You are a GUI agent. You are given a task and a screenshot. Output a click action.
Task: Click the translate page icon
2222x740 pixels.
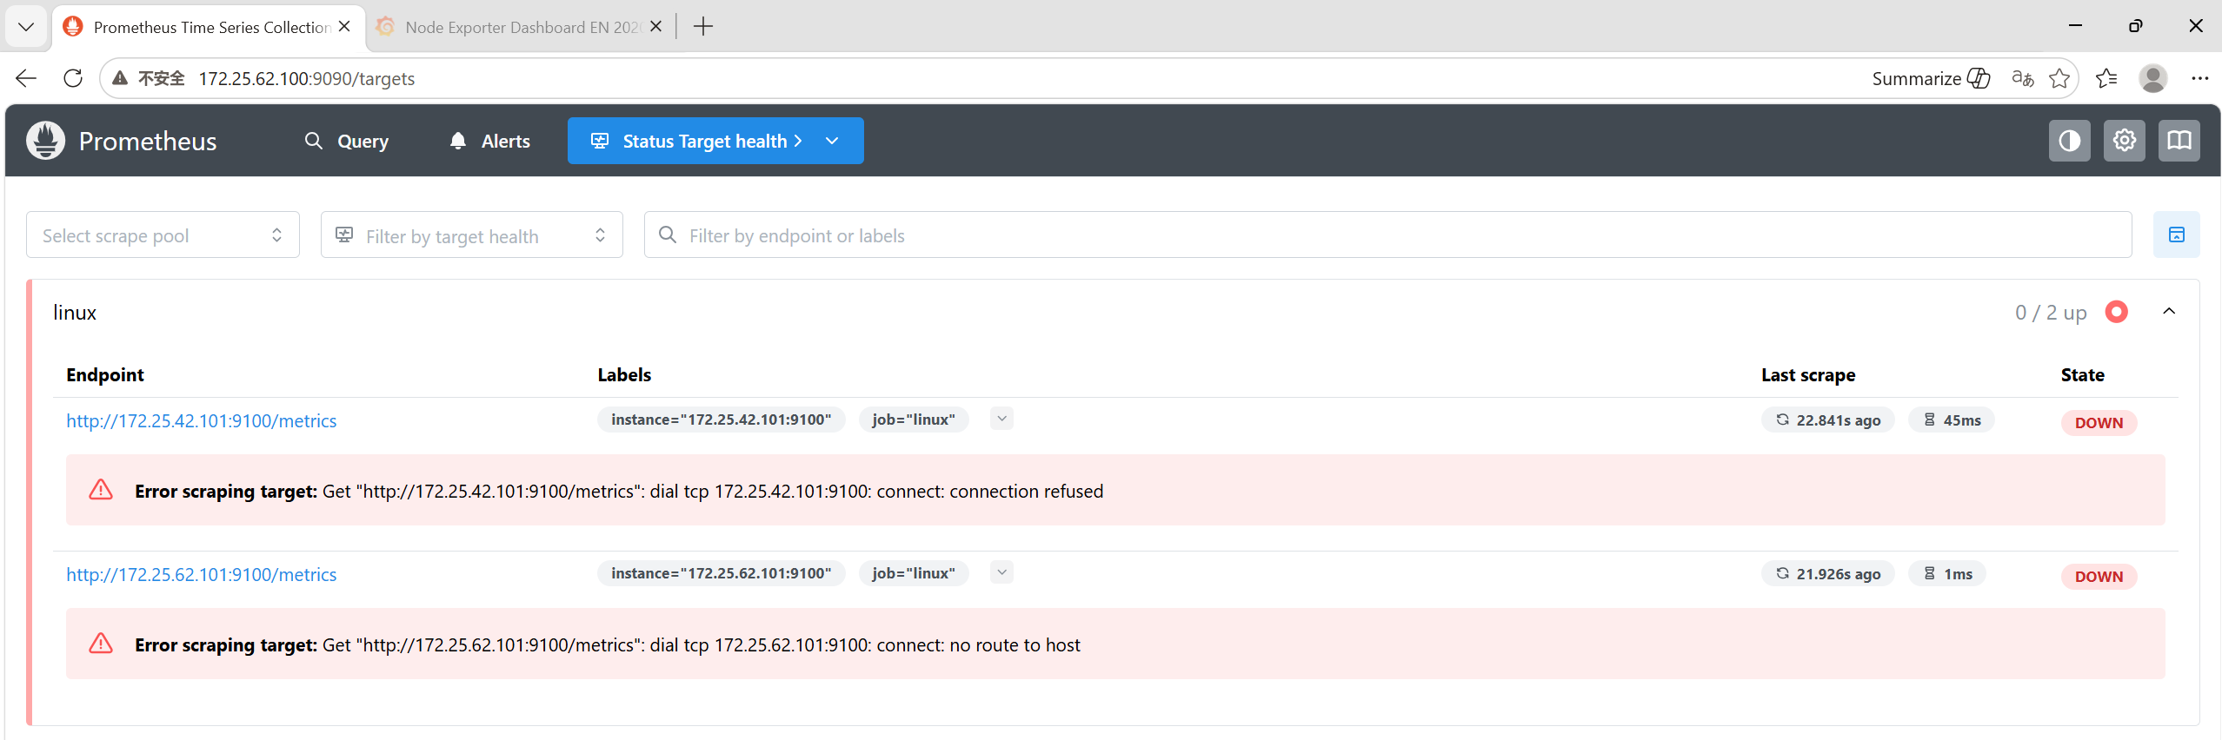tap(2022, 78)
